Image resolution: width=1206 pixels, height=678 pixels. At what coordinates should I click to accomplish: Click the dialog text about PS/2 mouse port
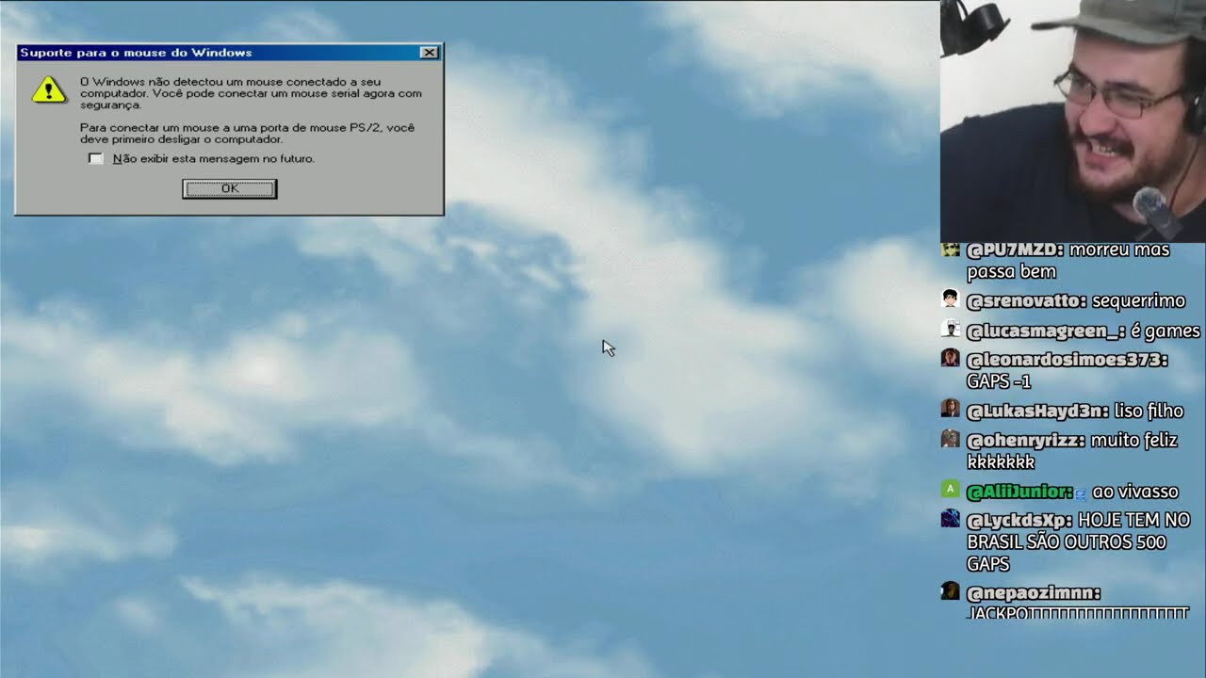247,133
